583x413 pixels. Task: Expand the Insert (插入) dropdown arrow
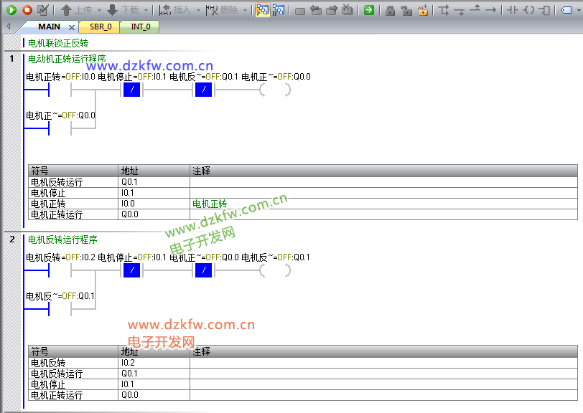(x=197, y=10)
